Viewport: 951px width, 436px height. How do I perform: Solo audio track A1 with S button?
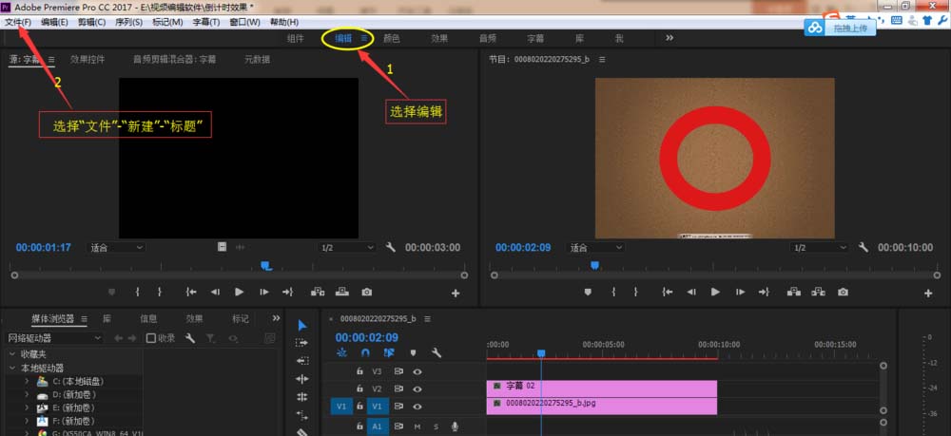[x=436, y=427]
